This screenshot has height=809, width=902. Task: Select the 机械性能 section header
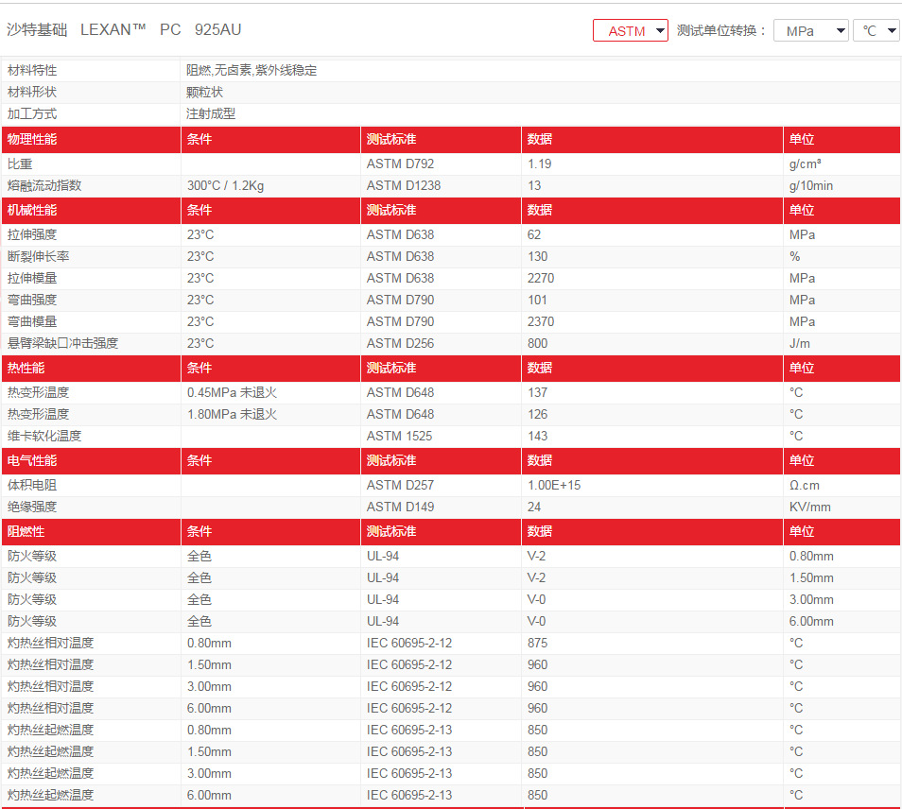(x=32, y=211)
